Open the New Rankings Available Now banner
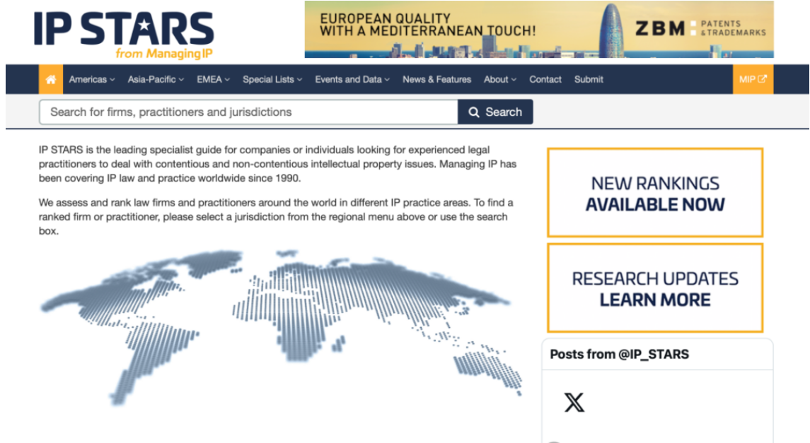 [x=655, y=193]
